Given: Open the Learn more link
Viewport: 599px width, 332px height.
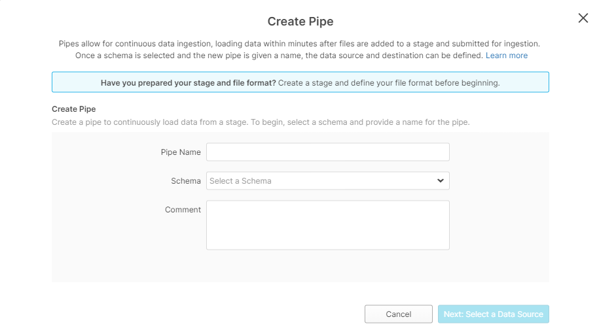Looking at the screenshot, I should click(506, 56).
